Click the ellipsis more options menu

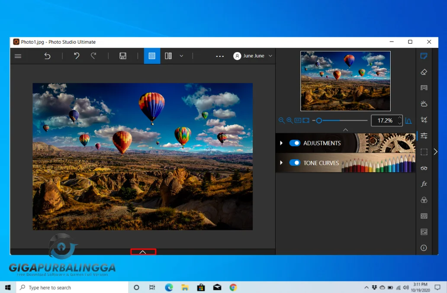coord(220,56)
